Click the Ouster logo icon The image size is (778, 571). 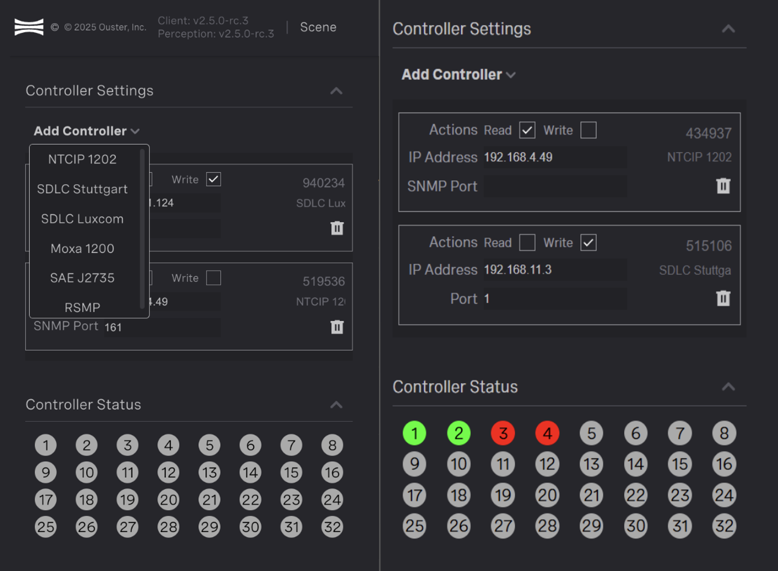[29, 27]
